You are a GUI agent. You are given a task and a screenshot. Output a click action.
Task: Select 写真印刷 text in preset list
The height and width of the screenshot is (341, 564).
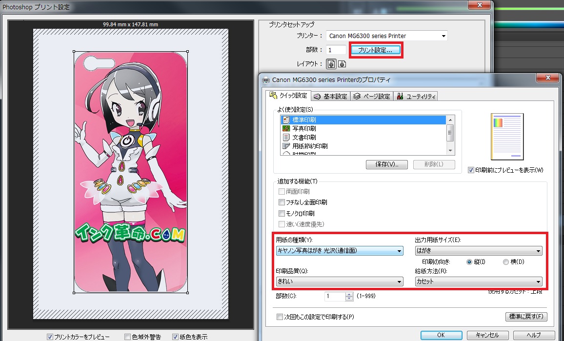click(x=304, y=128)
